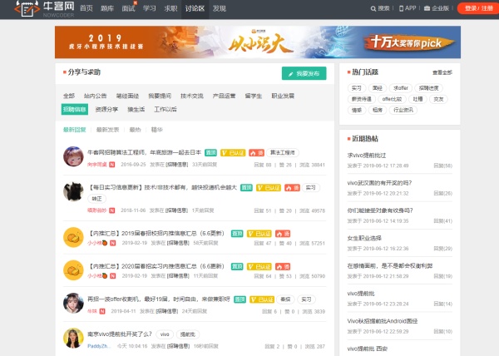Viewport: 499px width, 356px height.
Task: Click 已认证 badge on 2020届春招实习内推 post
Action: pos(259,267)
